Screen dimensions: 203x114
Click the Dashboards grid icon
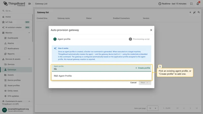click(x=5, y=38)
